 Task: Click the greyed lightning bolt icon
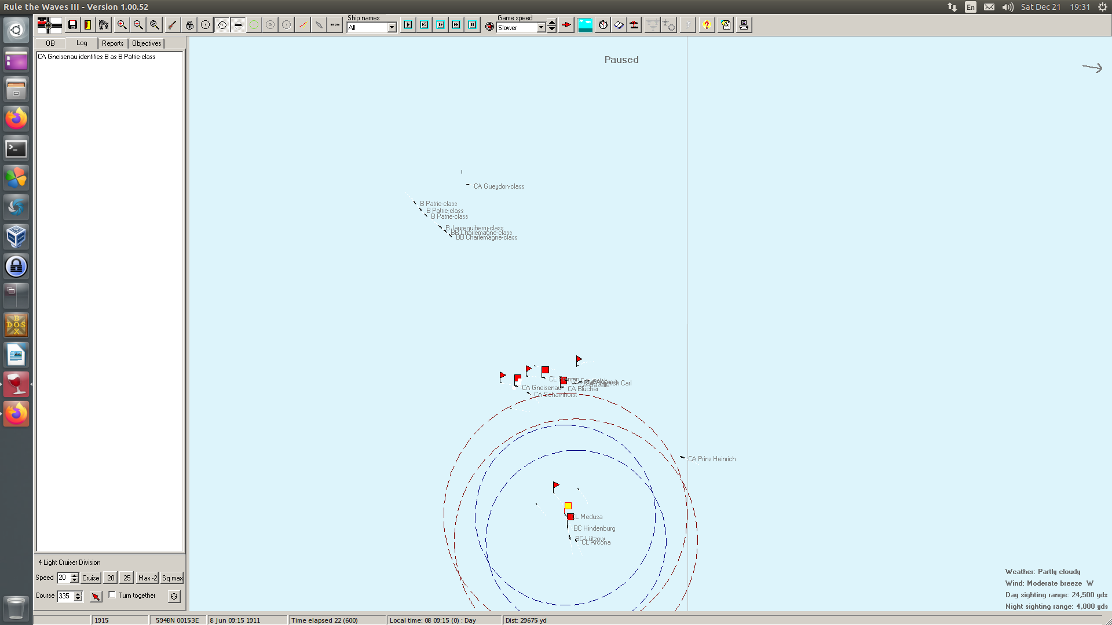pyautogui.click(x=687, y=25)
